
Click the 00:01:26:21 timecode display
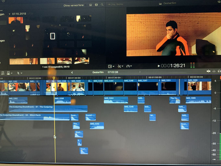coord(173,65)
